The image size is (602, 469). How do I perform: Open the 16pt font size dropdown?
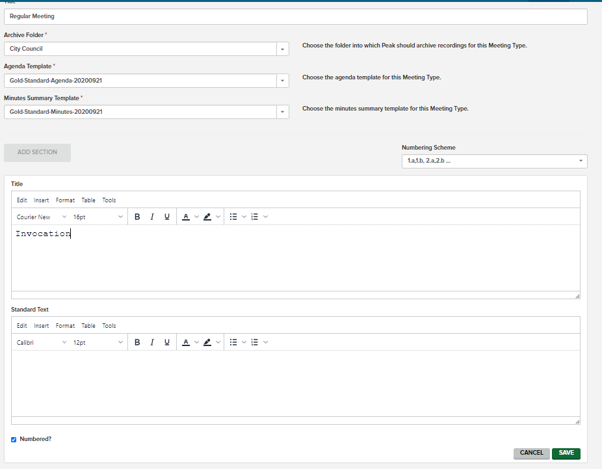pyautogui.click(x=98, y=217)
